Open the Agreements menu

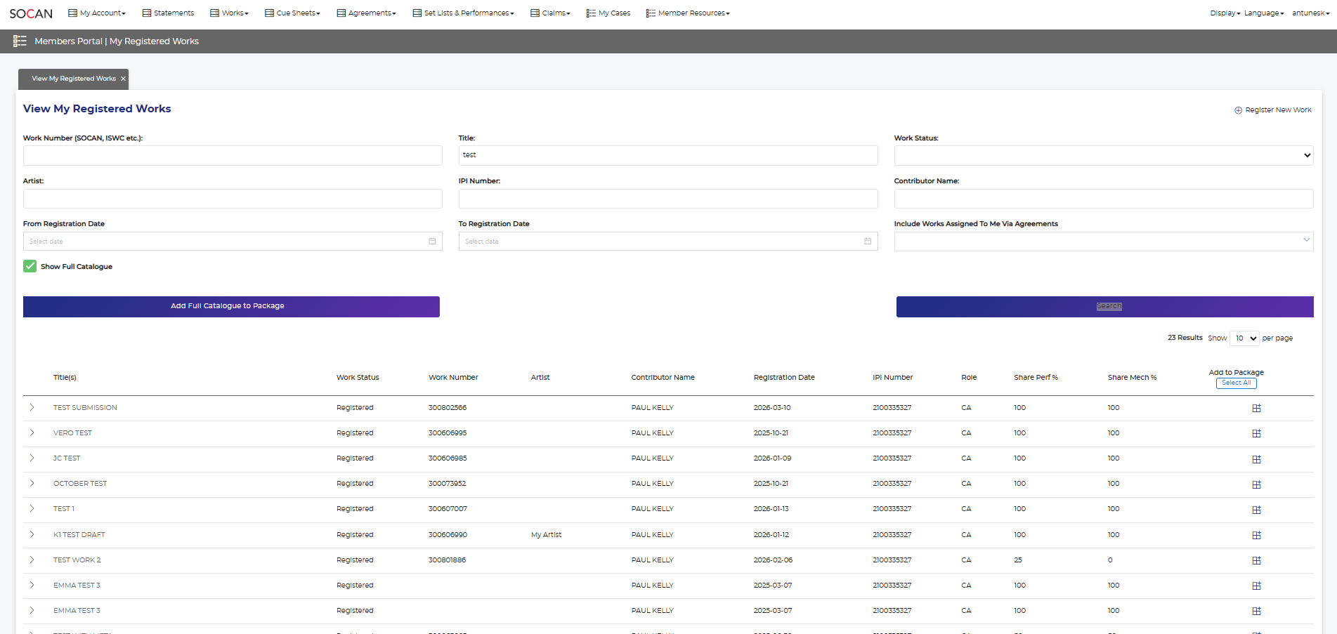(367, 13)
